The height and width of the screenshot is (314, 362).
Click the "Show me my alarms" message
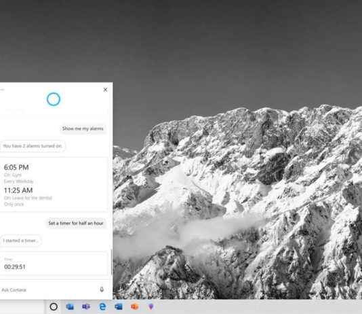tap(83, 128)
